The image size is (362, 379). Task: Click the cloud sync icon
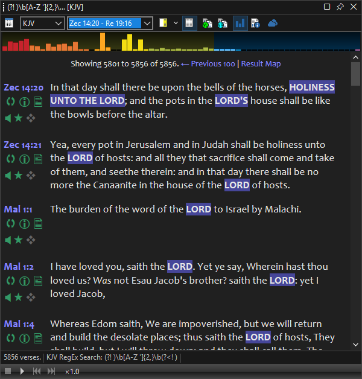273,24
